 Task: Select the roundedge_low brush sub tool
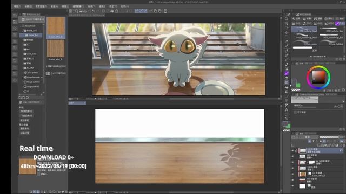click(x=331, y=36)
